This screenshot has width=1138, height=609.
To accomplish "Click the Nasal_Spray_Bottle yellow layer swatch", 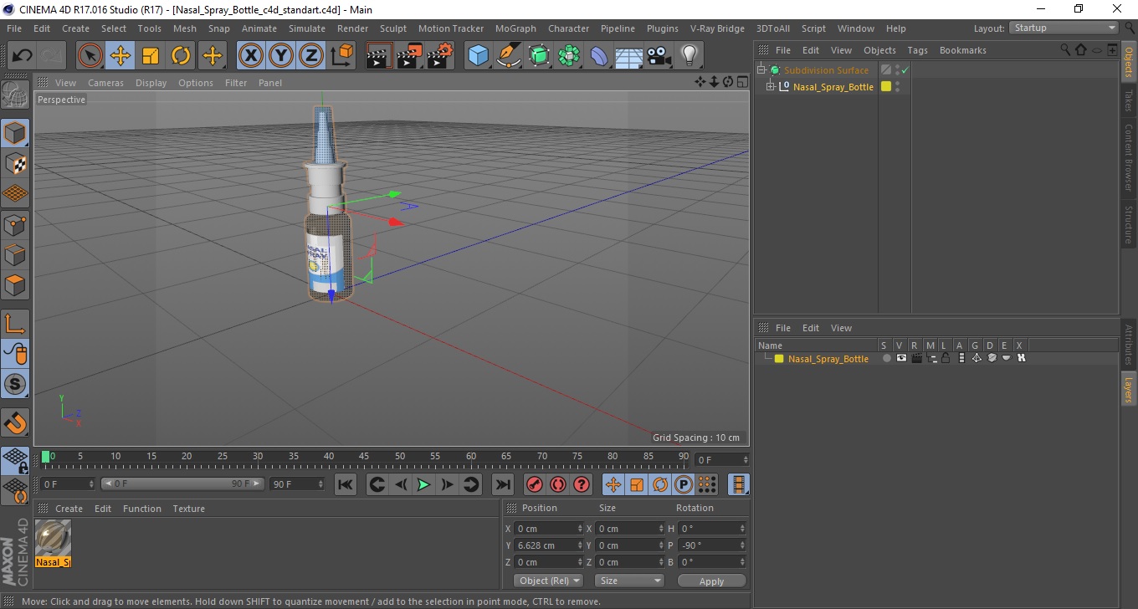I will (886, 86).
